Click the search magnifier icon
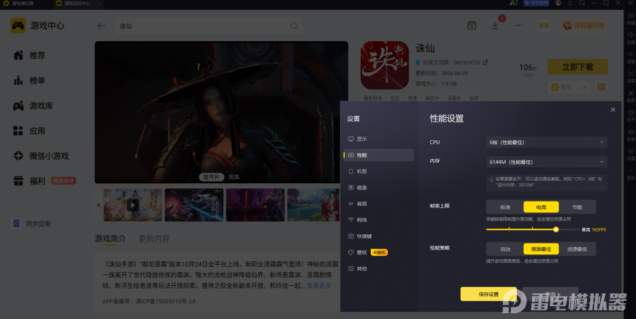 coord(294,26)
